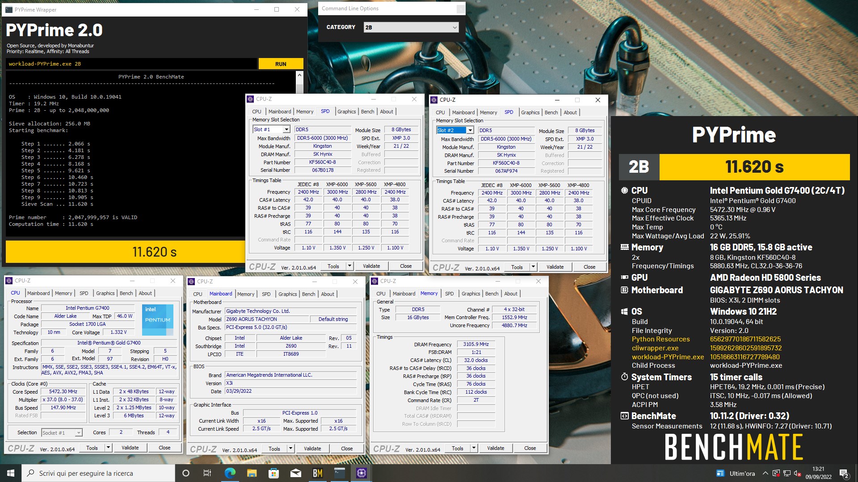This screenshot has width=858, height=482.
Task: Click the taskbar clock showing 13:21
Action: point(818,473)
